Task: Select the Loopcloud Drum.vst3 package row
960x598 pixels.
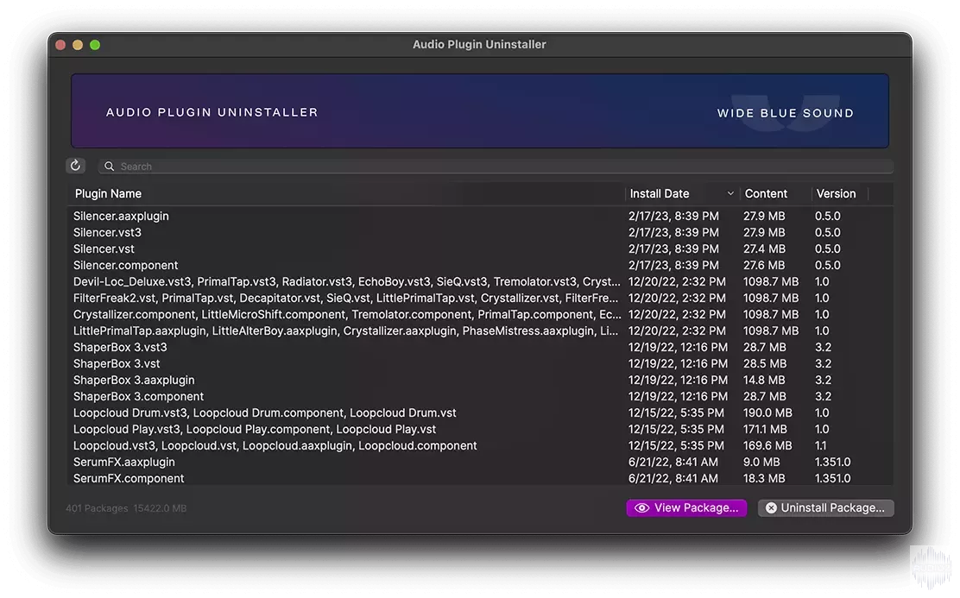Action: point(480,413)
